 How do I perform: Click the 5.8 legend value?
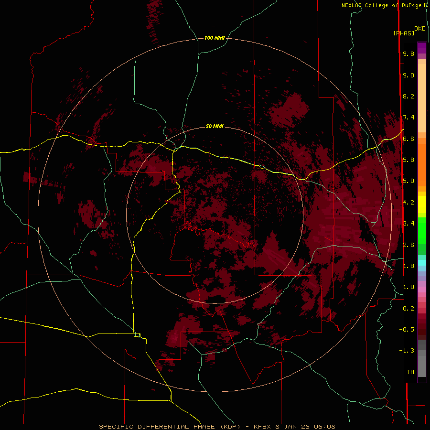click(x=408, y=160)
